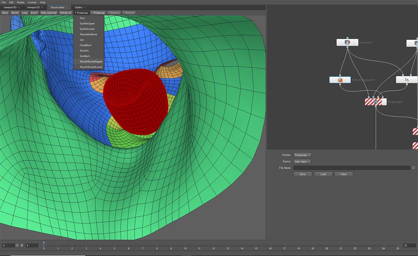This screenshot has width=418, height=256.
Task: Open the Nodes menu
Action: tap(21, 2)
